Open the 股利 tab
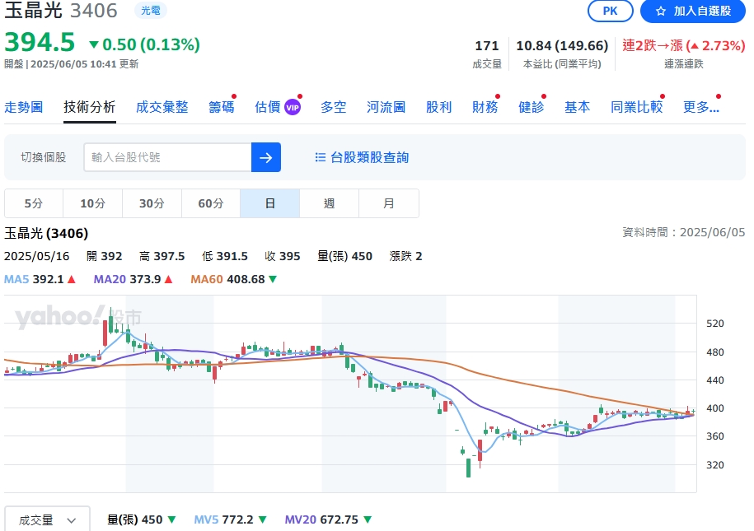The width and height of the screenshot is (754, 531). pos(438,107)
